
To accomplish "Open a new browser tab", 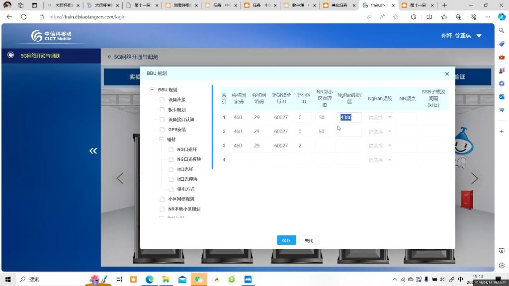I will pyautogui.click(x=444, y=5).
